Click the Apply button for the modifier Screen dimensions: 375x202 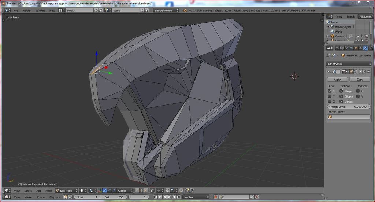point(337,79)
